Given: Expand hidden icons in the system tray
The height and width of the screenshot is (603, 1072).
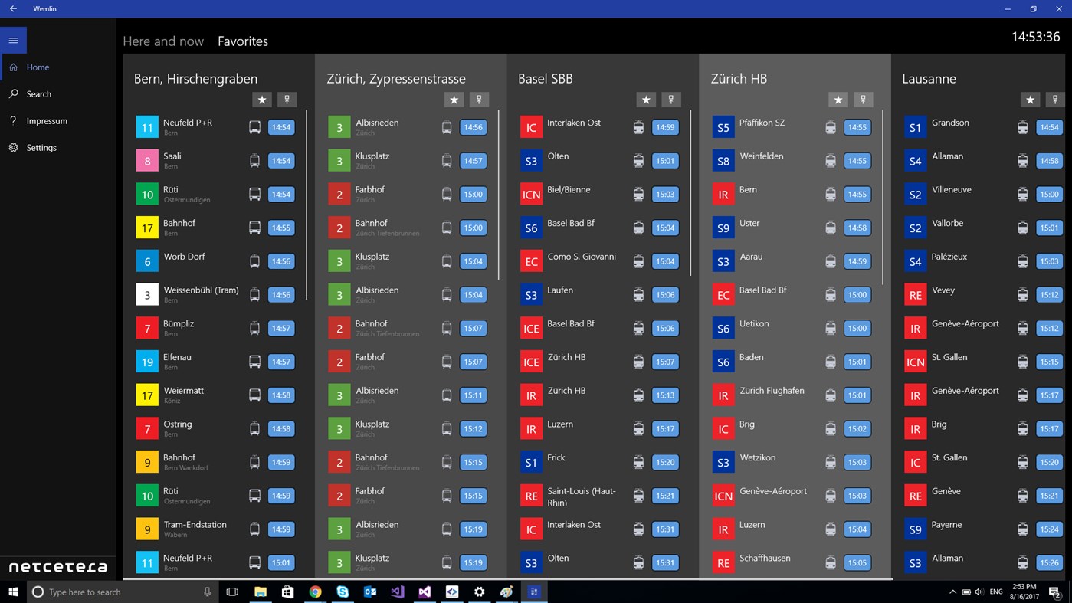Looking at the screenshot, I should pyautogui.click(x=952, y=592).
